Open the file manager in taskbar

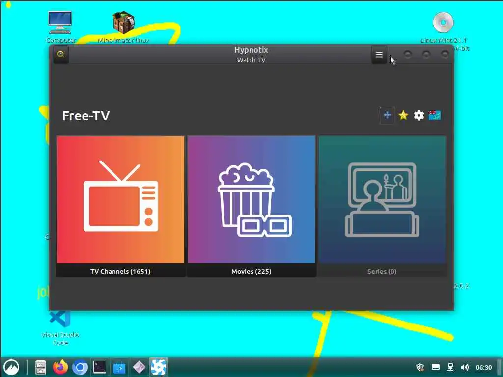click(41, 367)
